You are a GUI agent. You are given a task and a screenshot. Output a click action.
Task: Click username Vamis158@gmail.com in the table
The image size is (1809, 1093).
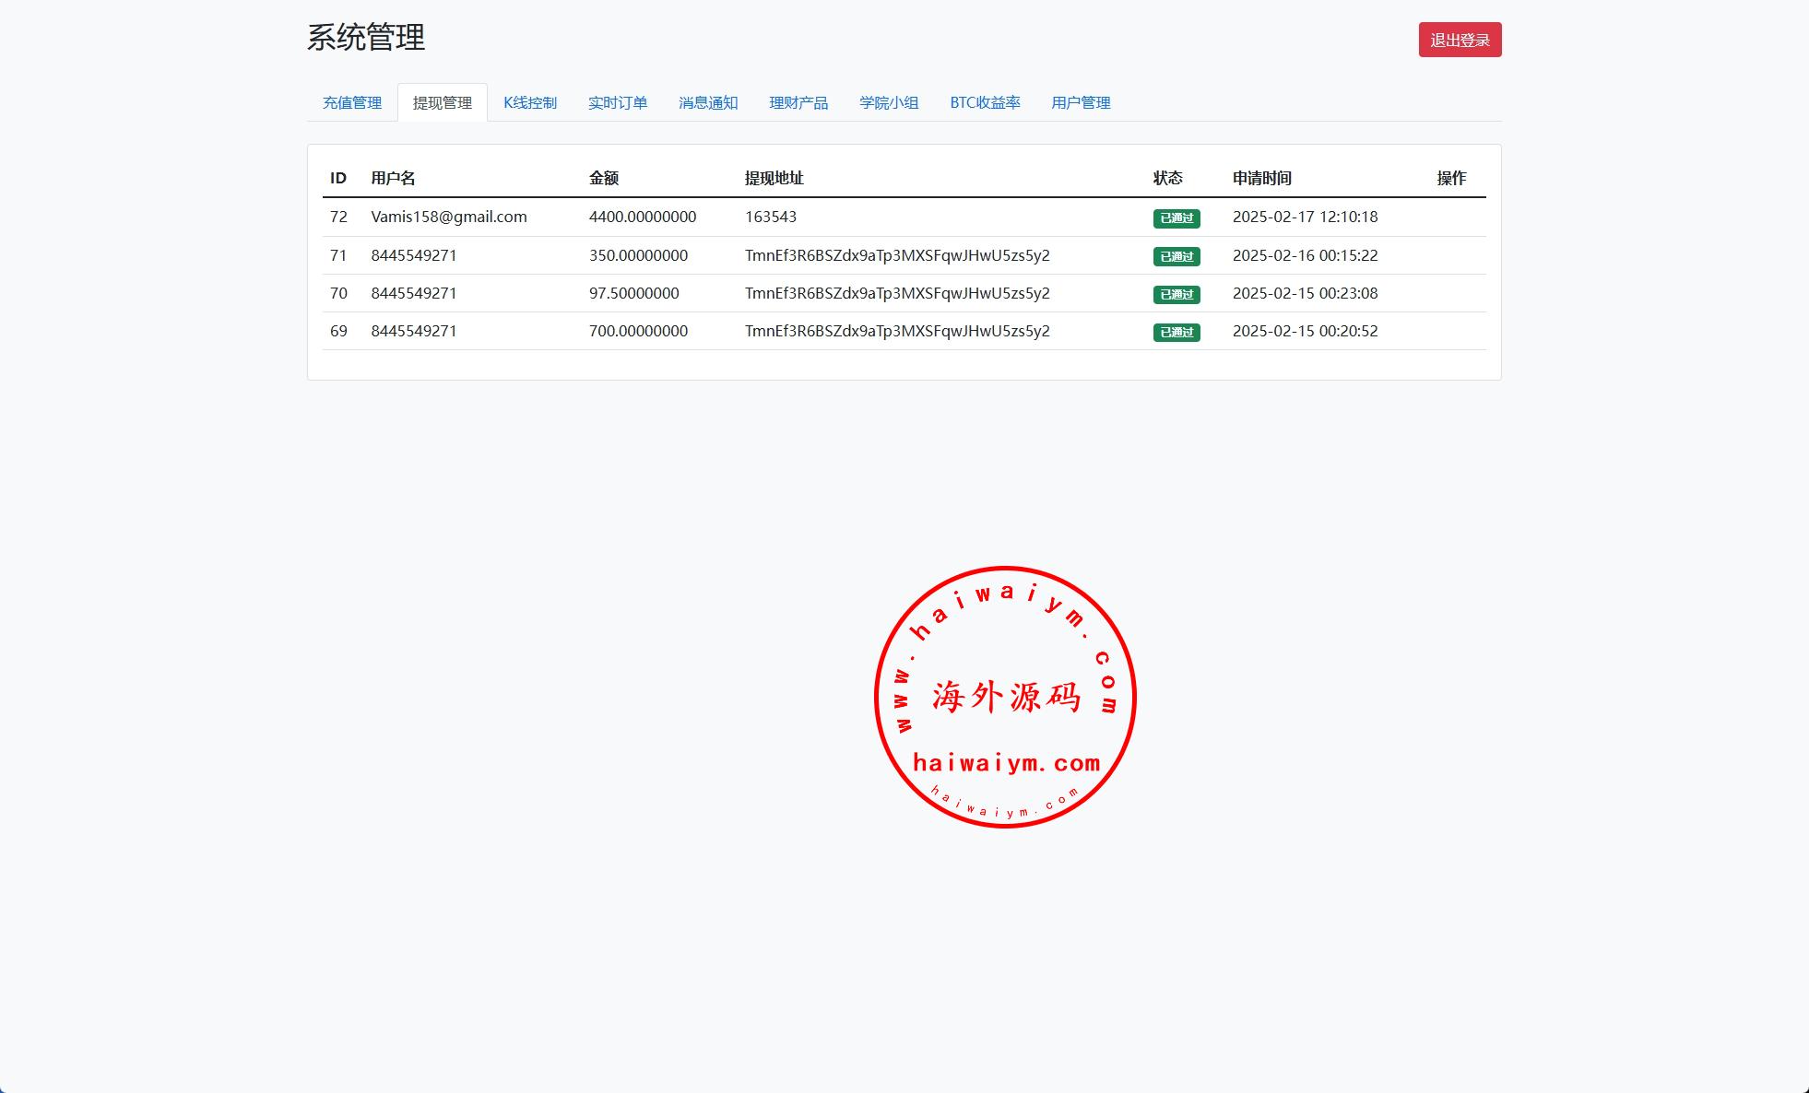click(448, 217)
